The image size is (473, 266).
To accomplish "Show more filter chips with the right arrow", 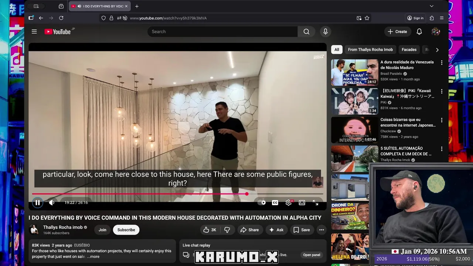I will [x=437, y=50].
